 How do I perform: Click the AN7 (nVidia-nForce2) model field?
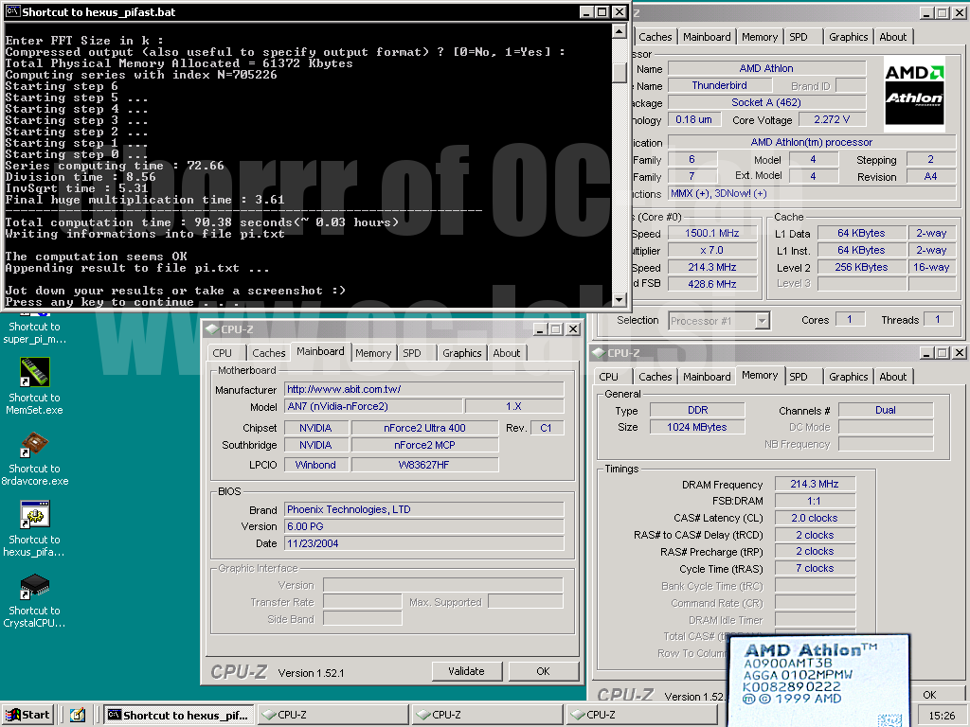click(x=373, y=406)
